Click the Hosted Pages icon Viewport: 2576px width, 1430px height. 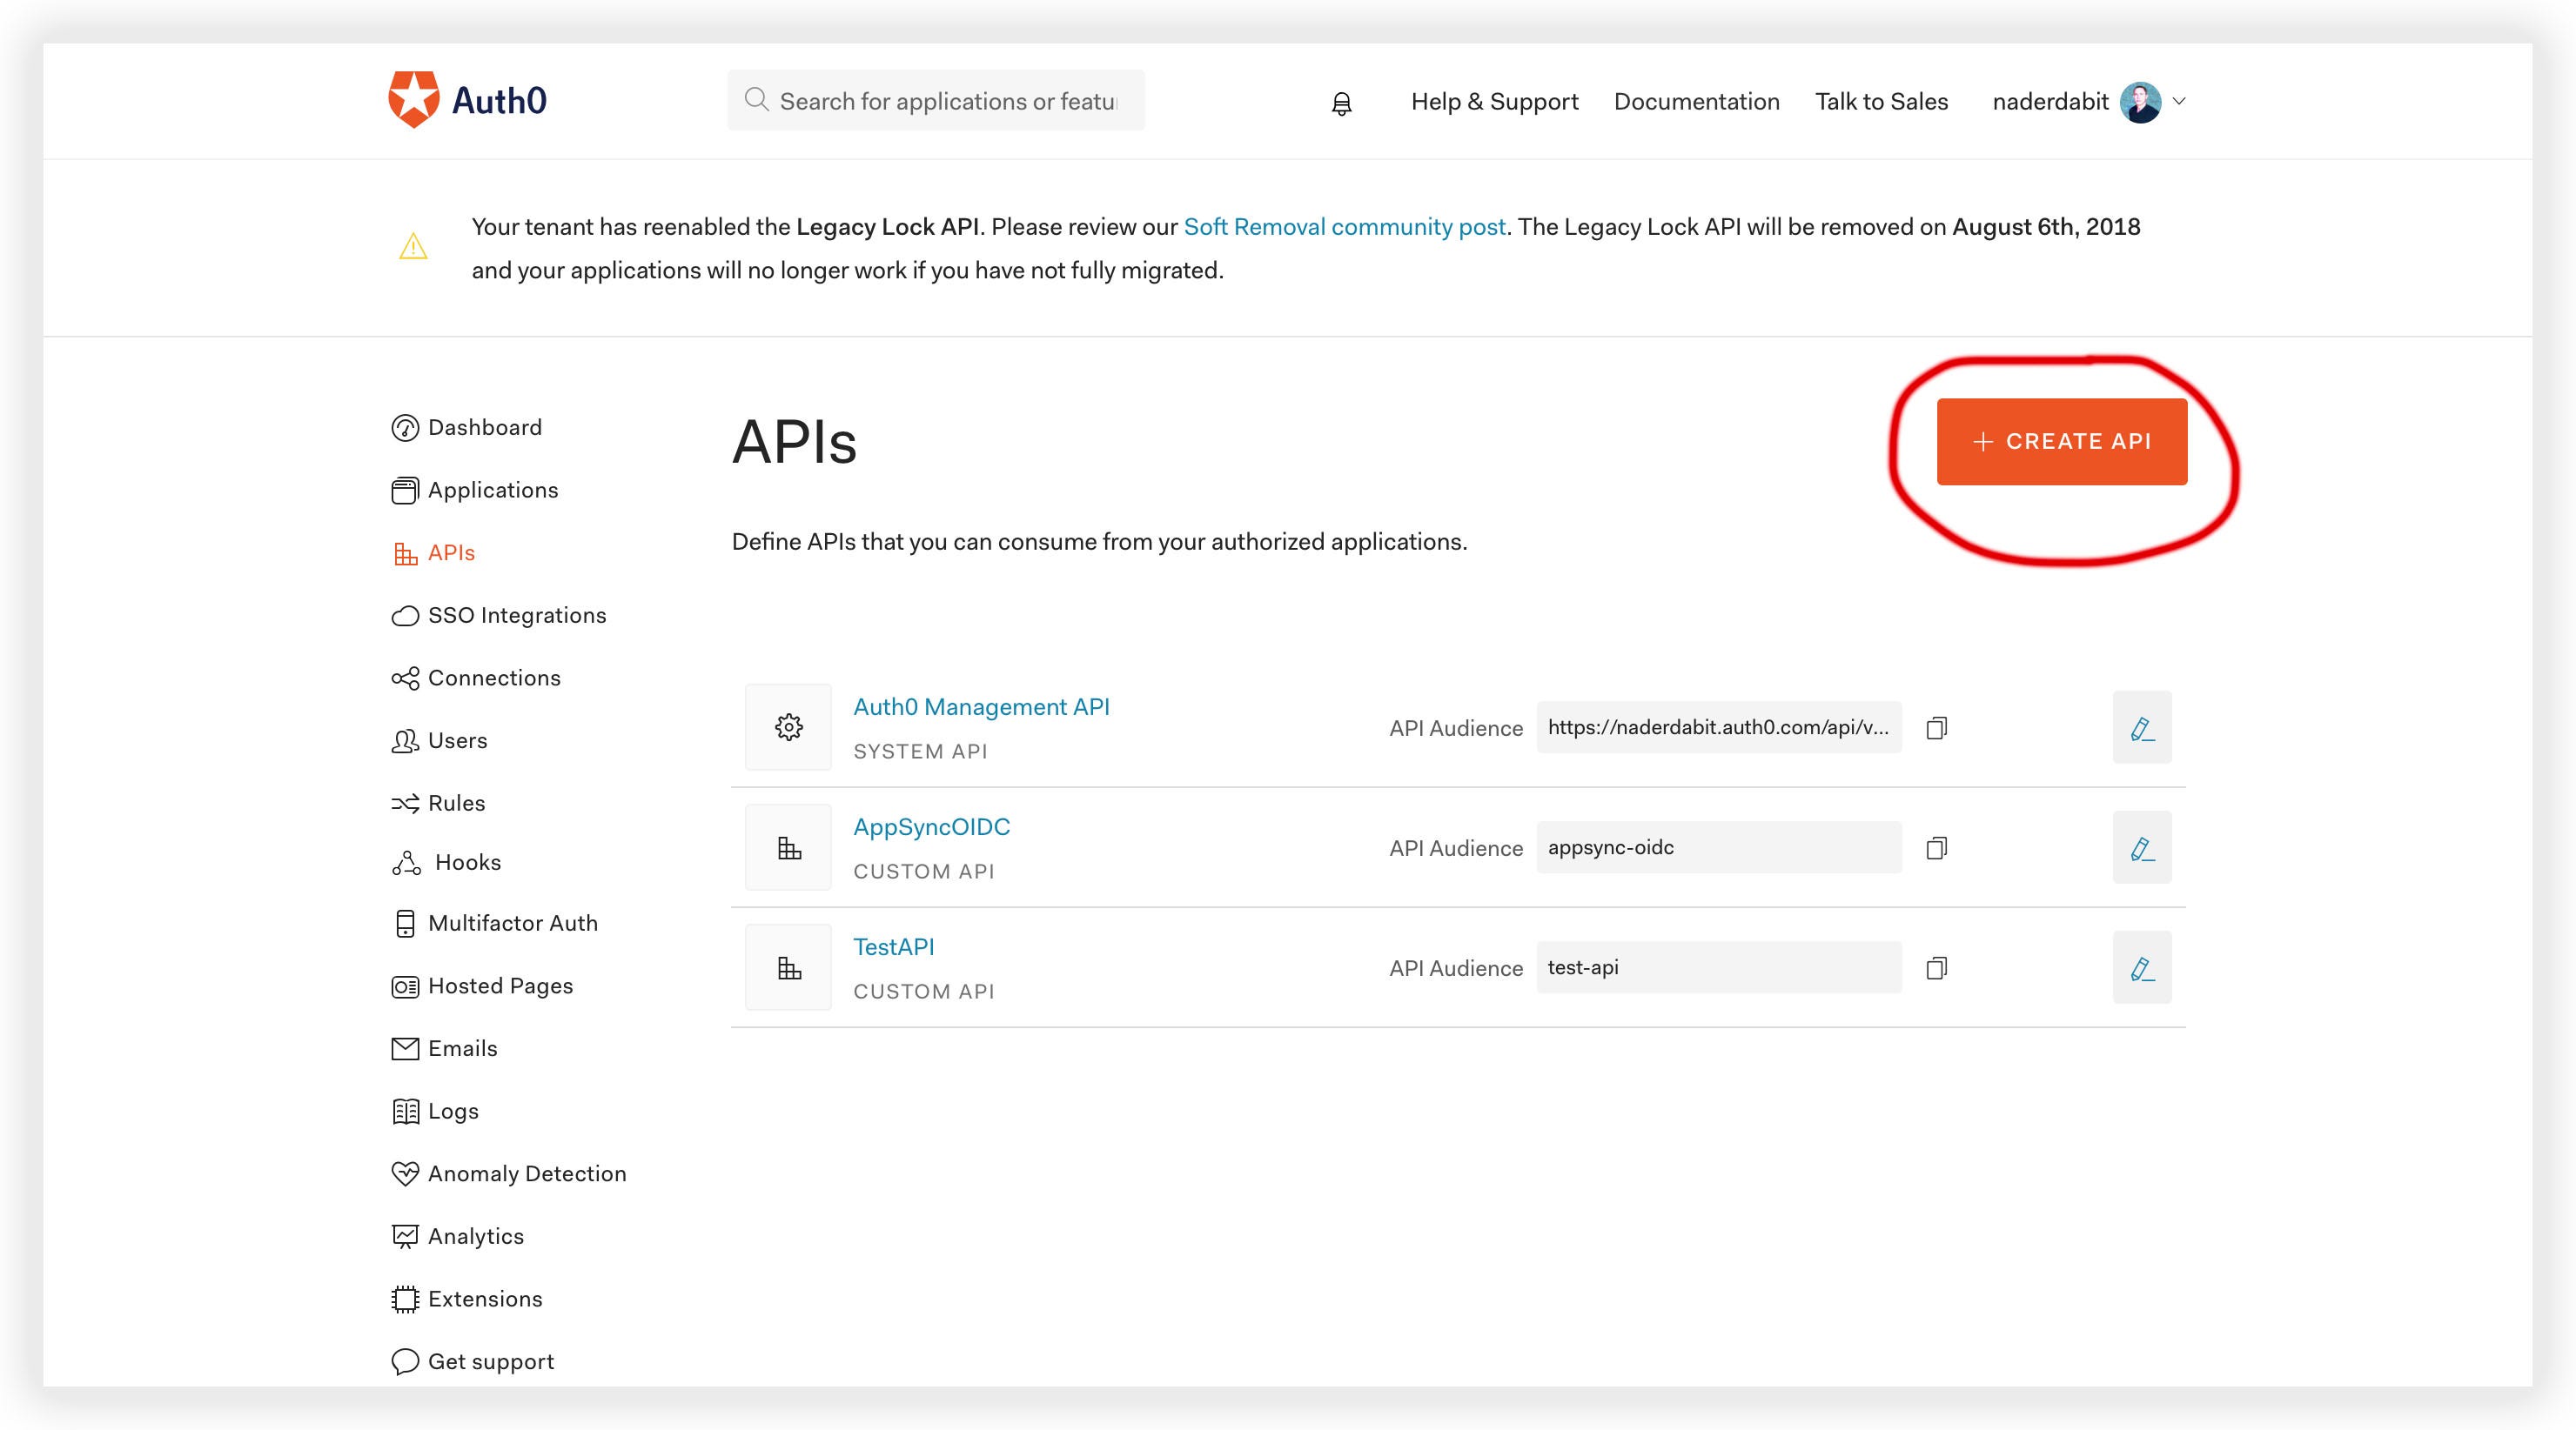(x=405, y=987)
